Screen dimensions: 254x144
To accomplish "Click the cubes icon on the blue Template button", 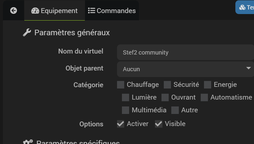I will coord(242,7).
